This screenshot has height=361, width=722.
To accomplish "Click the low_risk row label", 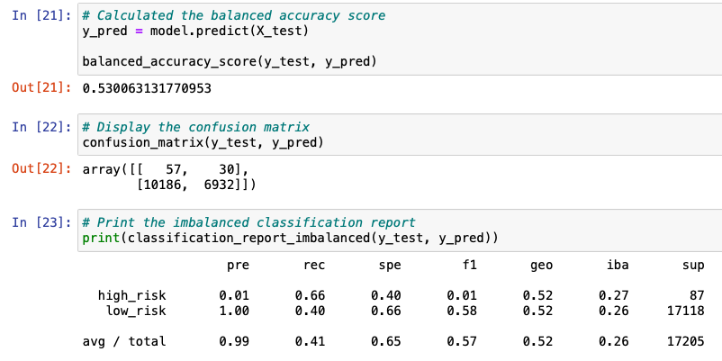I will (136, 311).
